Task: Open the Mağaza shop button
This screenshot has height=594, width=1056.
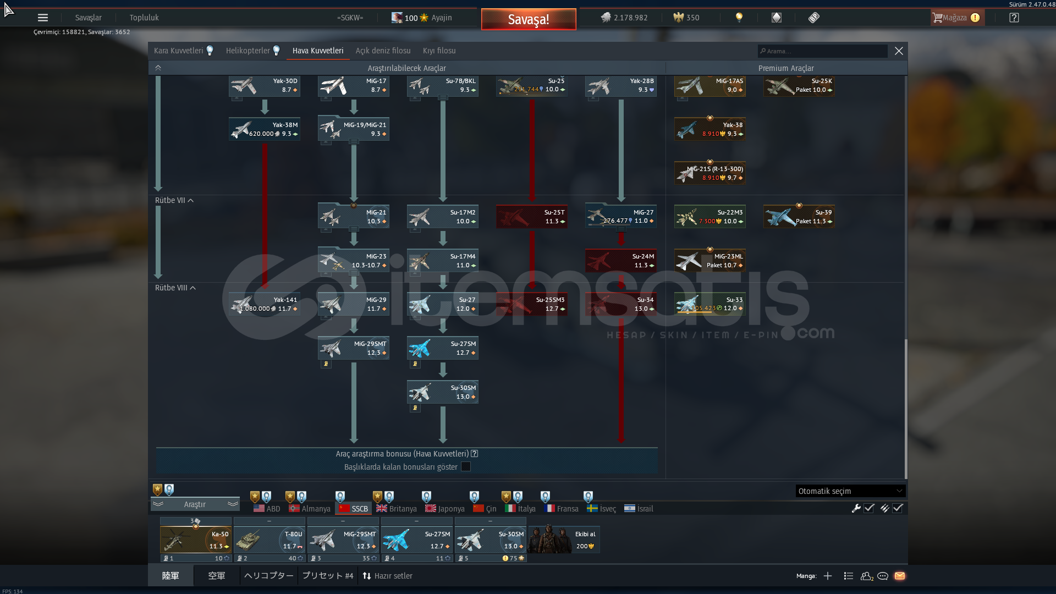Action: pyautogui.click(x=957, y=18)
